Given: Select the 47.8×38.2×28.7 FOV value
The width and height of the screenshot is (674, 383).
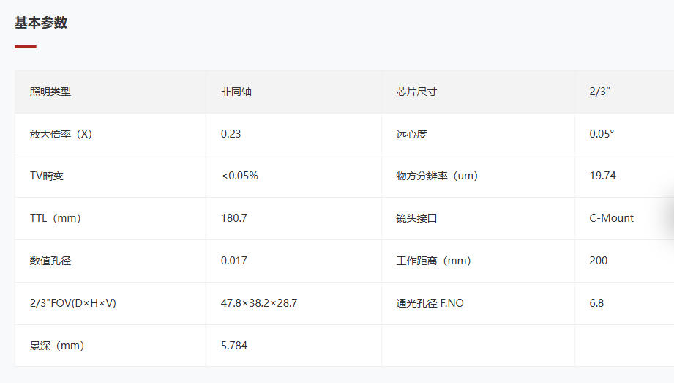Looking at the screenshot, I should (259, 303).
